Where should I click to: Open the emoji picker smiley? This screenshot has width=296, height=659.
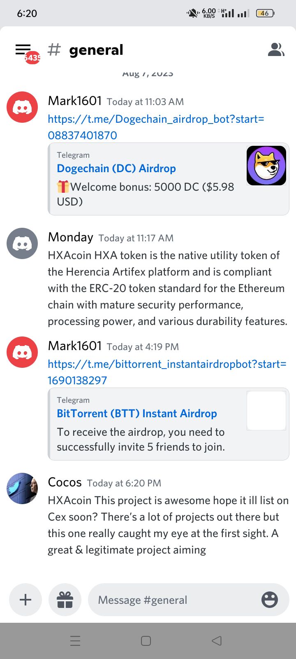(270, 600)
